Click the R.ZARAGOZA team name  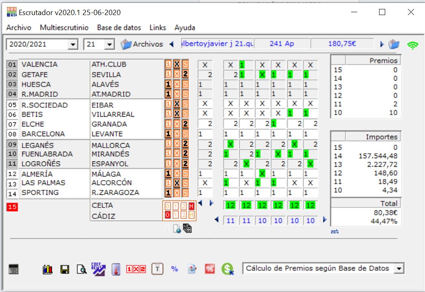coord(115,192)
